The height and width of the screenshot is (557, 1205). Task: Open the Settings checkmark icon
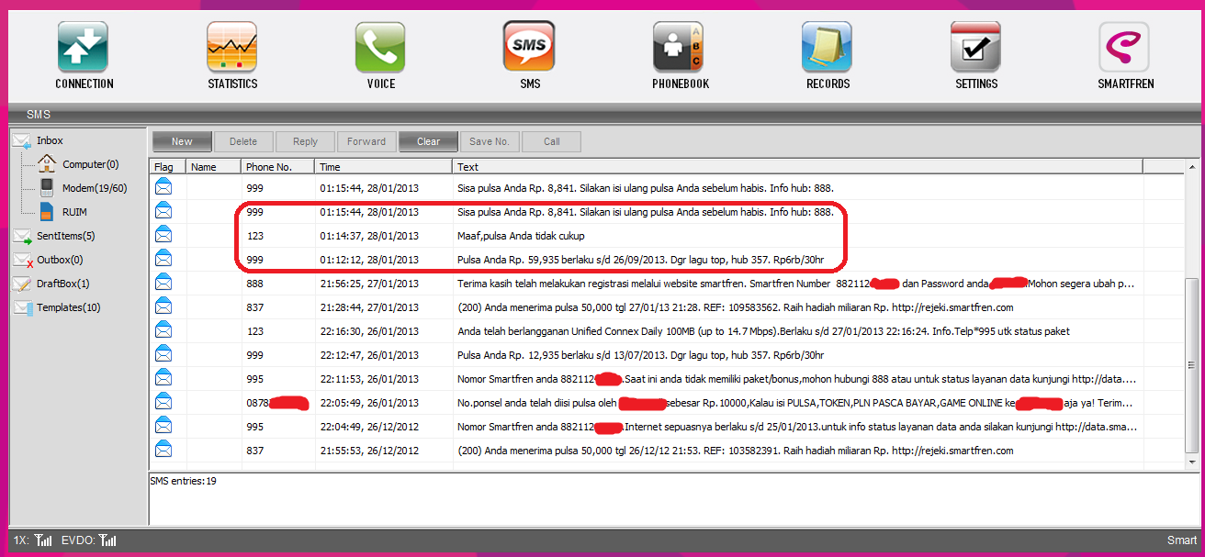(x=975, y=47)
